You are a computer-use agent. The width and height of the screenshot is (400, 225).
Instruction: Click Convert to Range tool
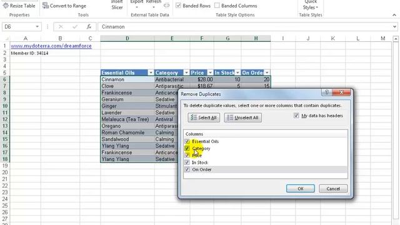[x=64, y=6]
